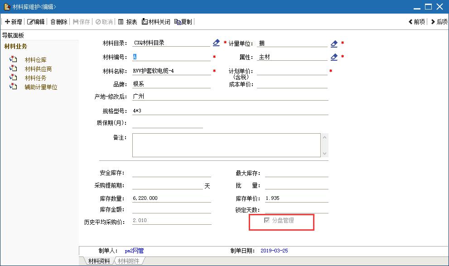Open 辅助计量单位 navigation item
The height and width of the screenshot is (266, 449).
pos(41,87)
